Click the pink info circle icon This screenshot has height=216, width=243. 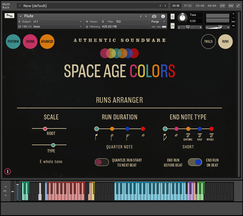click(x=8, y=172)
